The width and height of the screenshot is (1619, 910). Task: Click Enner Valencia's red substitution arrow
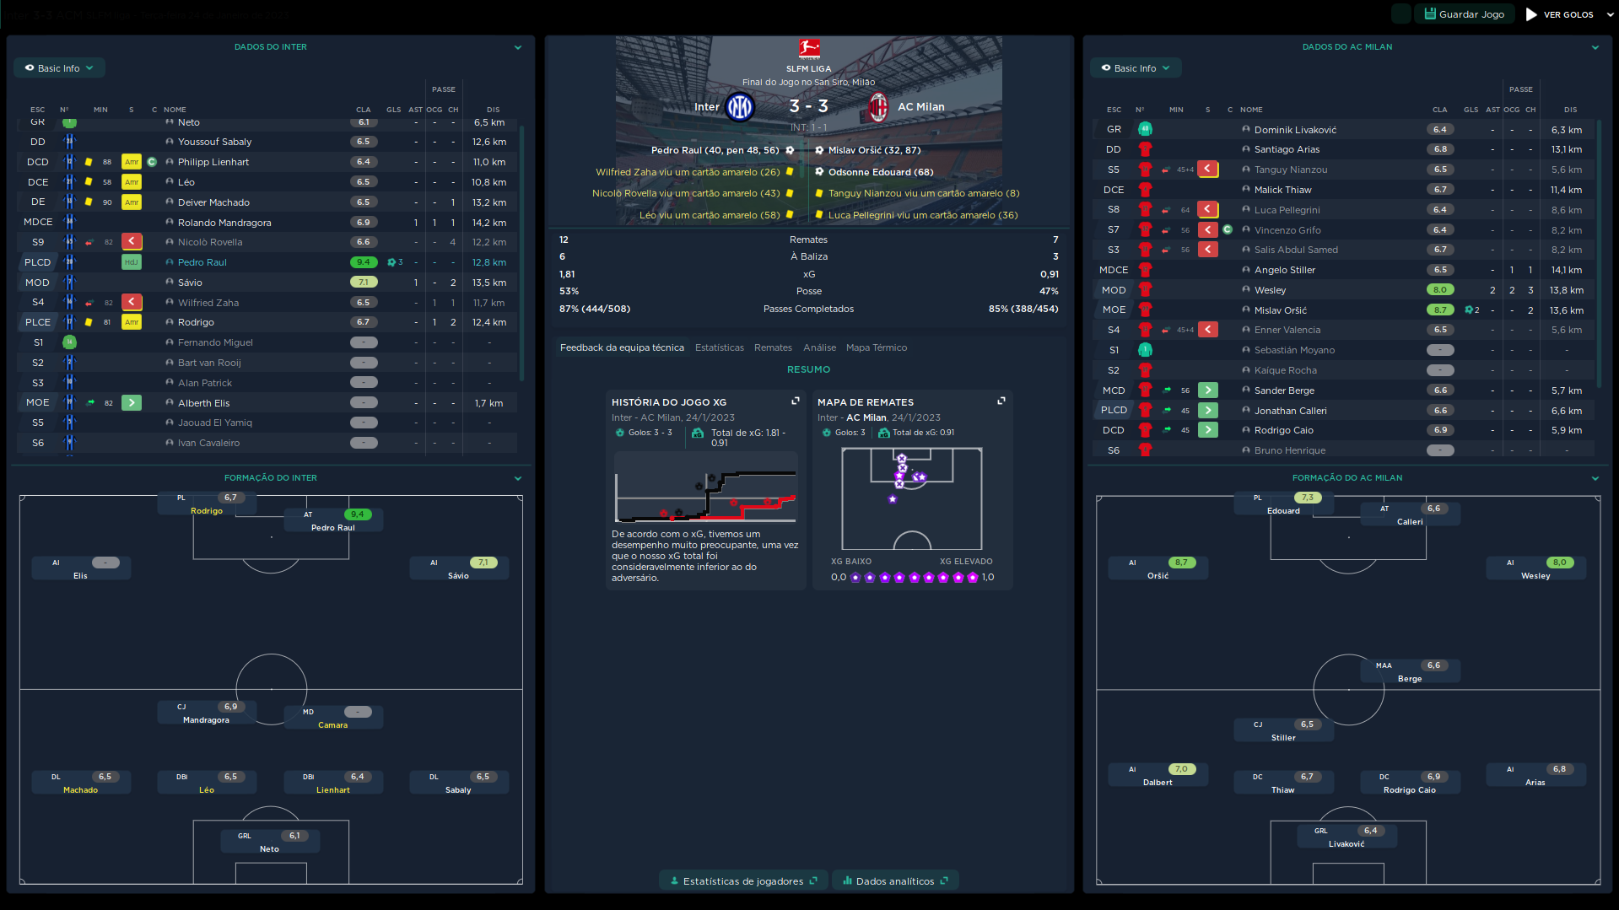pos(1208,330)
